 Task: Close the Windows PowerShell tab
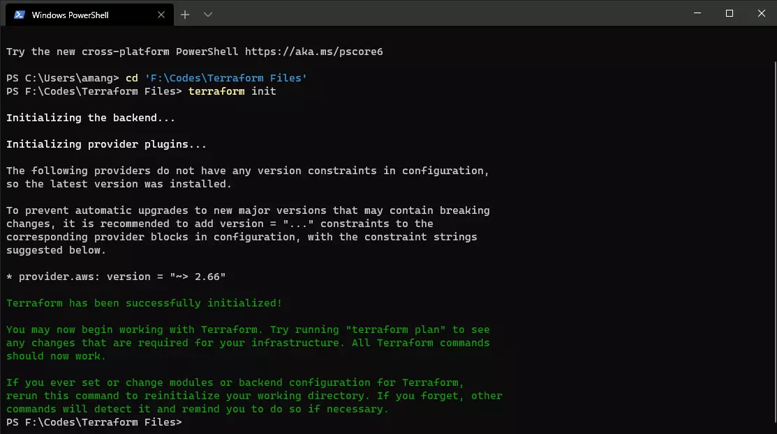(161, 15)
